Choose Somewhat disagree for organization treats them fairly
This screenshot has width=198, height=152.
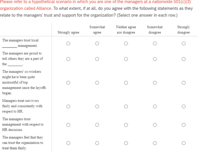[x=155, y=143]
